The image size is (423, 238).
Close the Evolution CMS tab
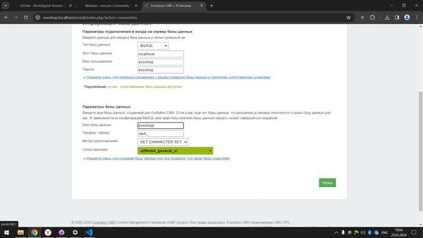202,5
